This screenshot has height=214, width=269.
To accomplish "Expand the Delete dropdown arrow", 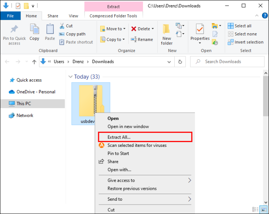I will click(x=153, y=29).
